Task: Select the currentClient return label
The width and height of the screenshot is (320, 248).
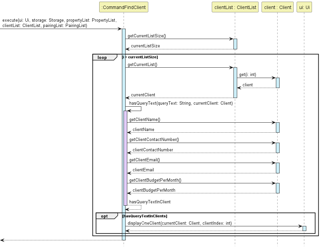Action: [x=143, y=95]
